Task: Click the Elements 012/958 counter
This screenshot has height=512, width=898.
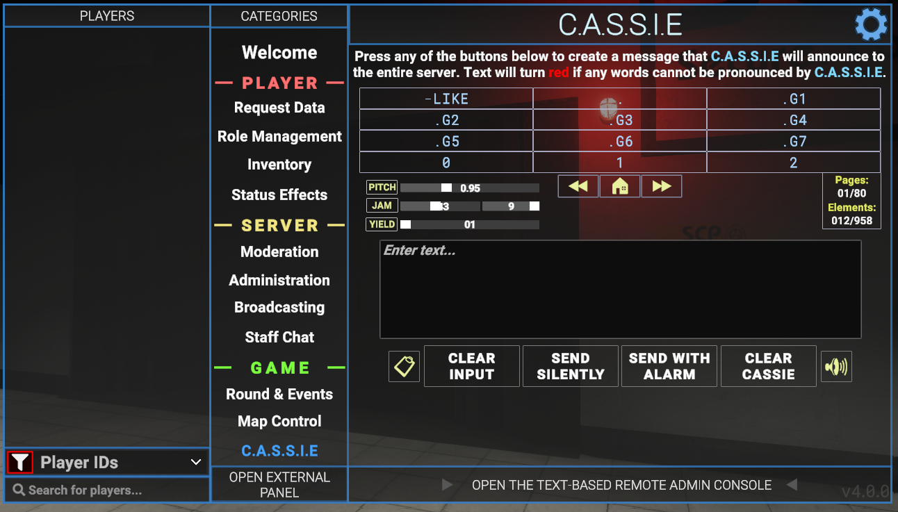Action: click(x=852, y=214)
